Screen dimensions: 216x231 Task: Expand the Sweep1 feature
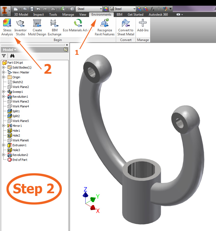pyautogui.click(x=4, y=92)
